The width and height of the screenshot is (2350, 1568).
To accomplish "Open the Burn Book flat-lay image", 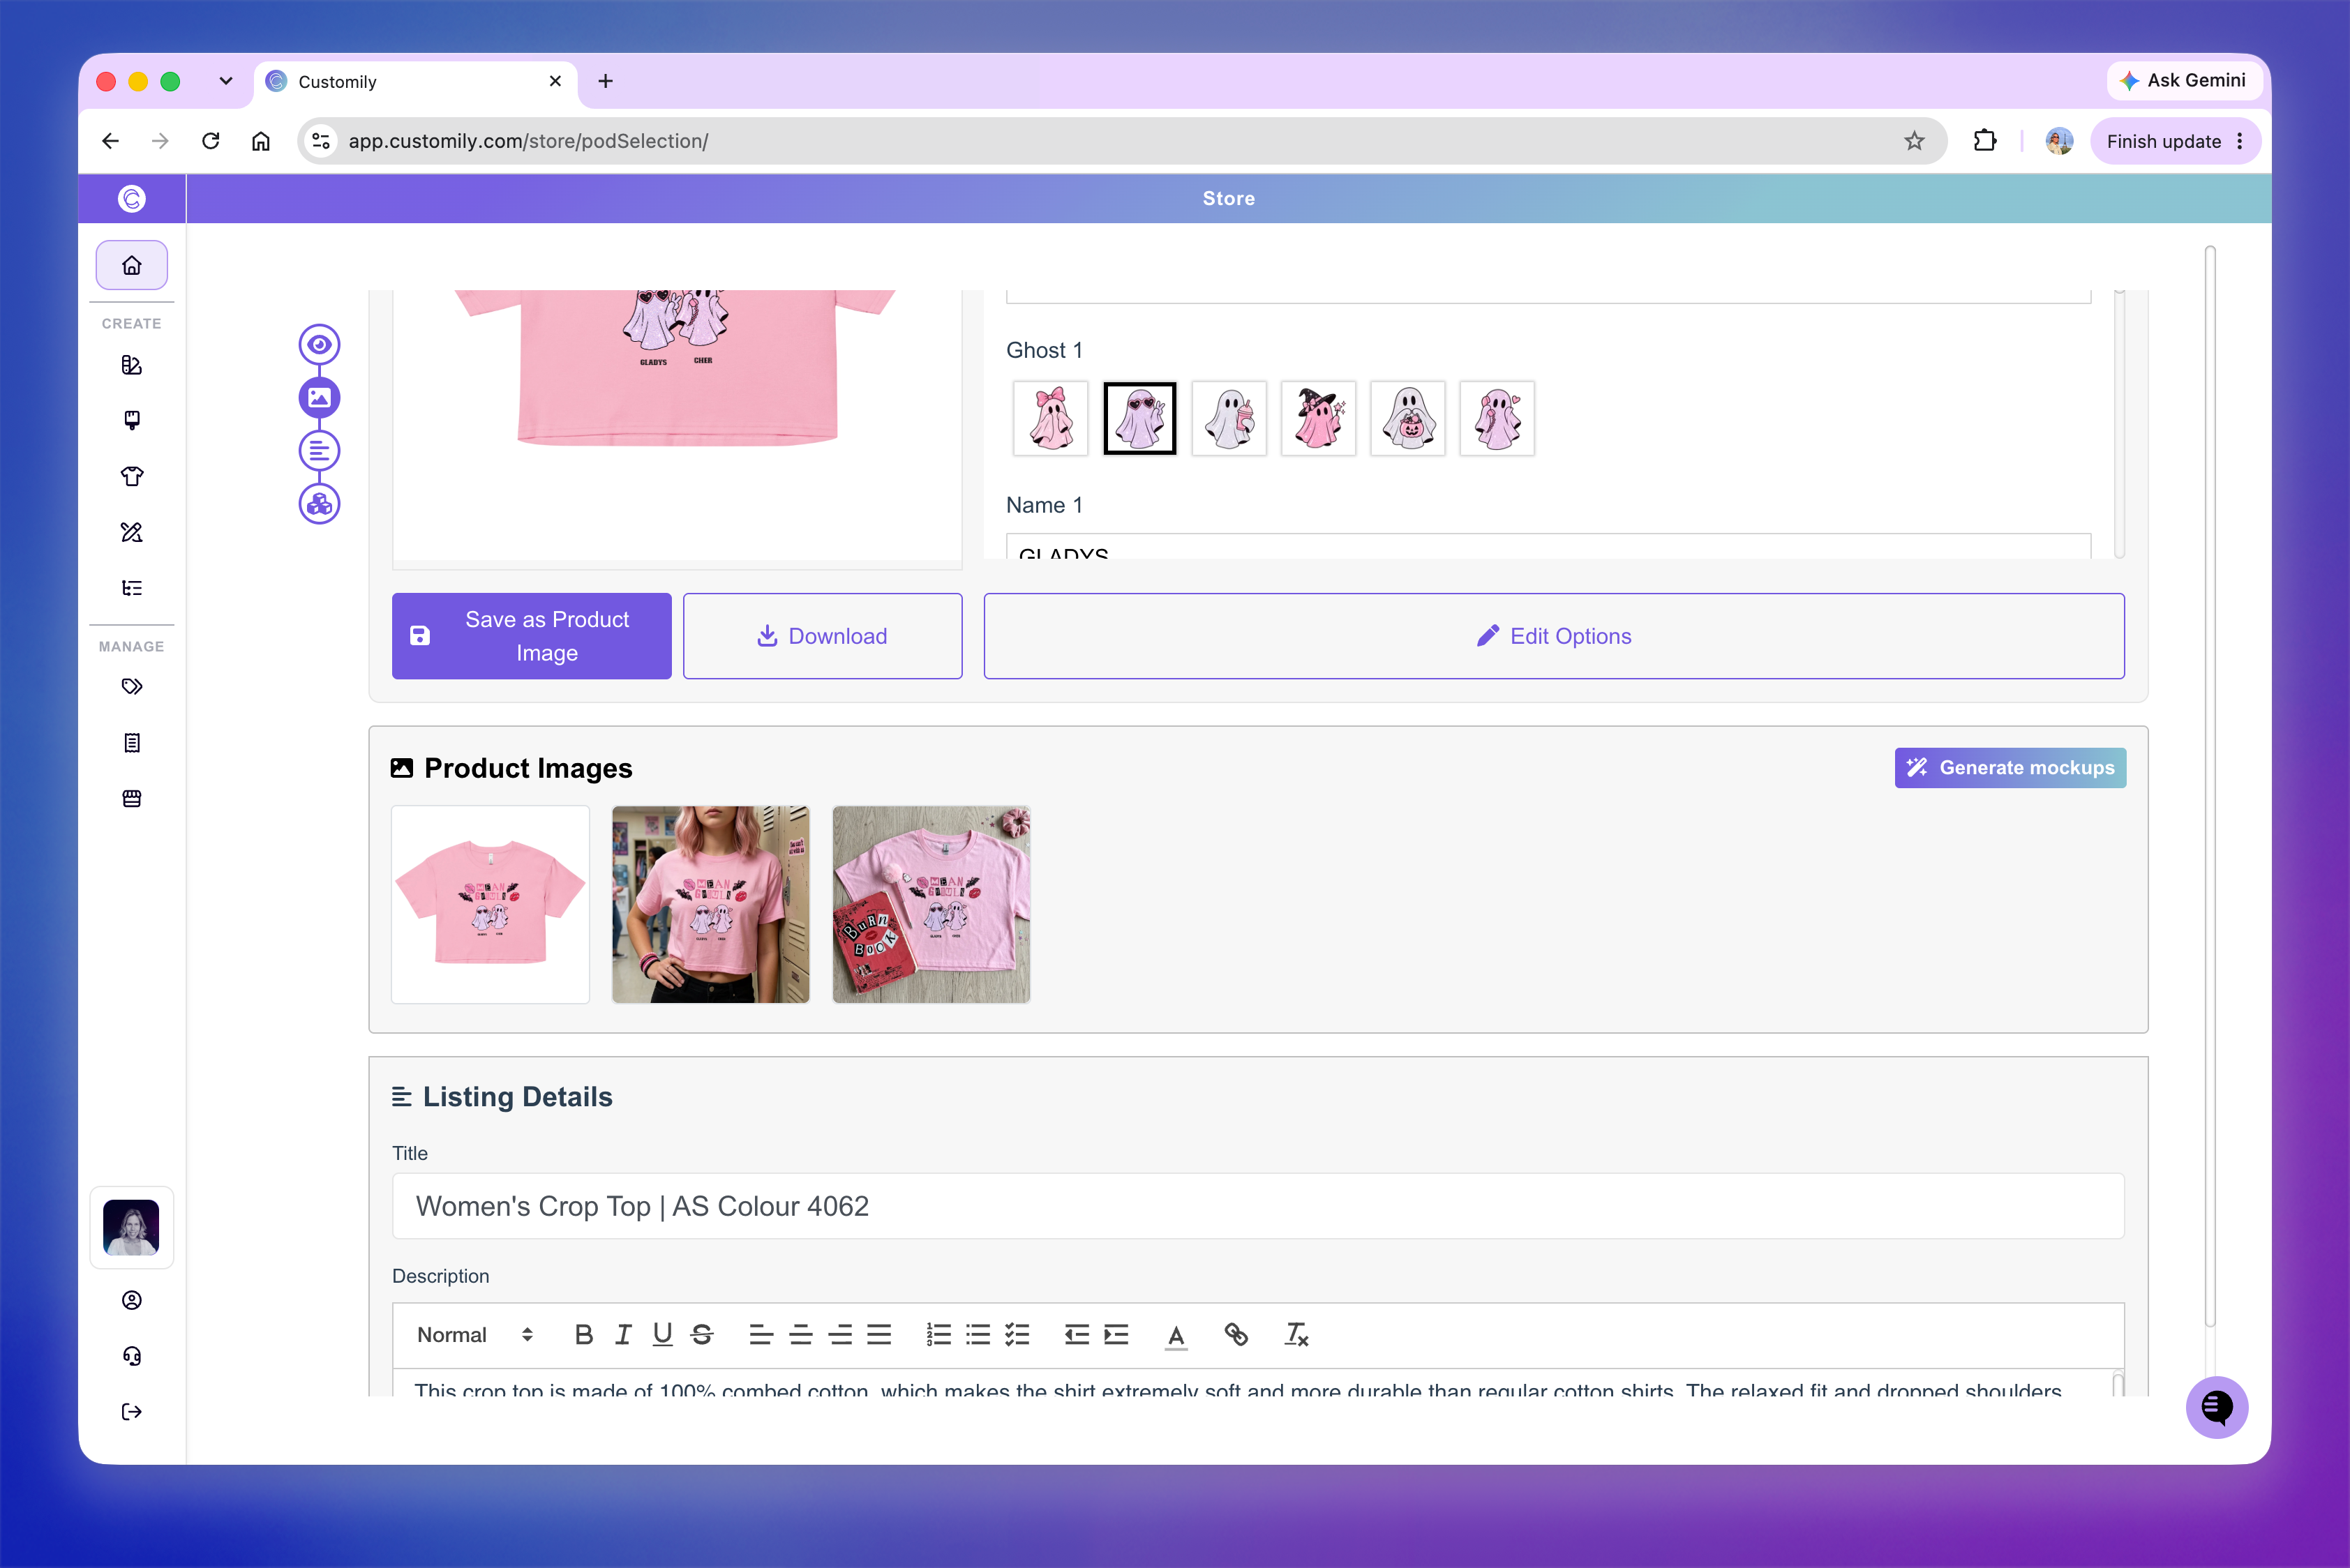I will (931, 904).
